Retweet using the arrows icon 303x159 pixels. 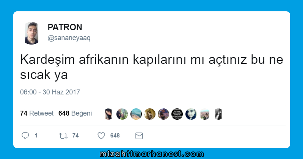pos(63,136)
